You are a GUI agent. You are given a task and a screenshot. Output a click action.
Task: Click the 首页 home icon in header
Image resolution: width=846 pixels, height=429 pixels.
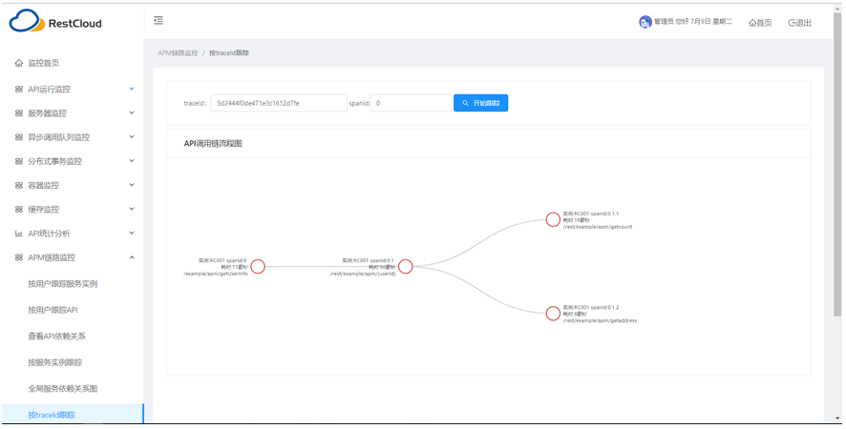[753, 23]
